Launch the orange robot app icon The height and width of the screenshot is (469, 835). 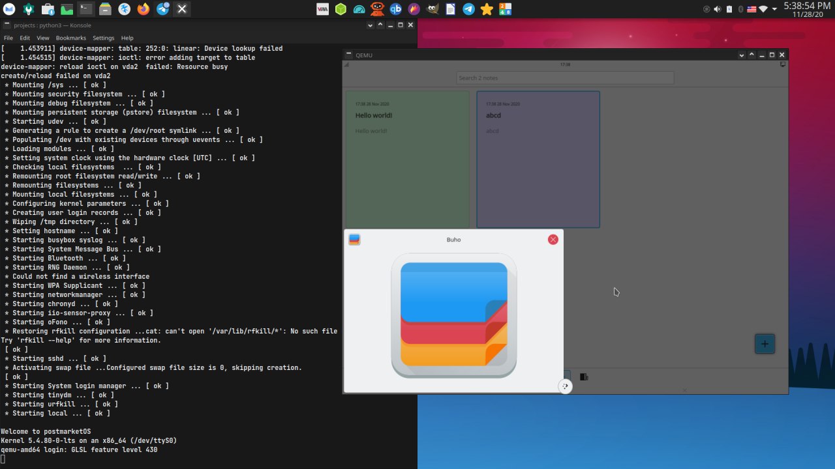[x=377, y=9]
